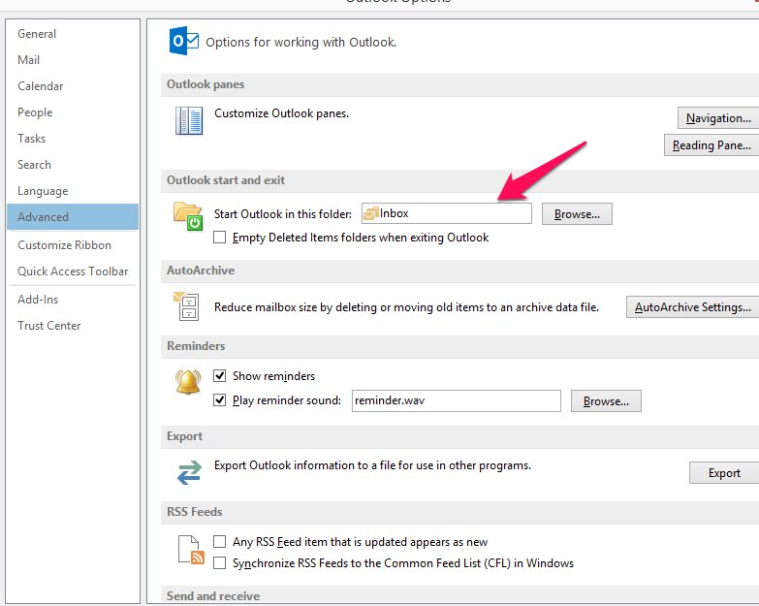The width and height of the screenshot is (759, 606).
Task: Click the Inbox folder icon in field
Action: 371,213
